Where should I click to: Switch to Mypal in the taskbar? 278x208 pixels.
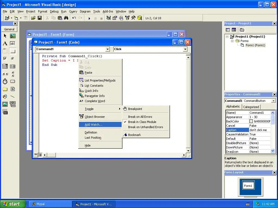tap(50, 204)
